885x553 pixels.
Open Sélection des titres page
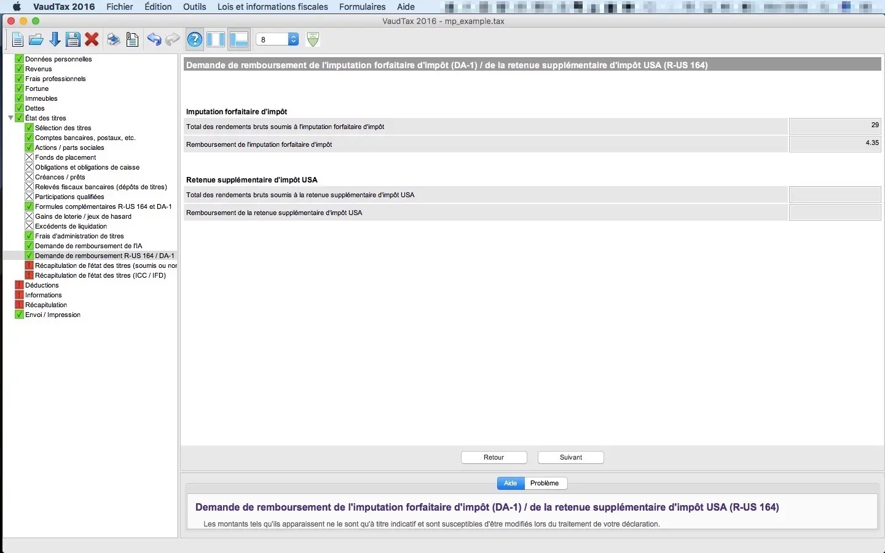coord(63,128)
